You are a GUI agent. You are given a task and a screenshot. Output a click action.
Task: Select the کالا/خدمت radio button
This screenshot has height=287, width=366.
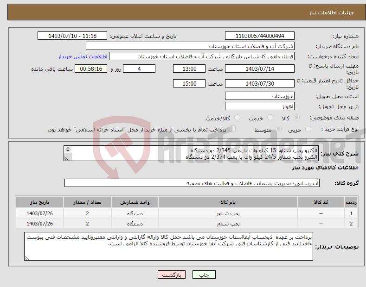237,118
